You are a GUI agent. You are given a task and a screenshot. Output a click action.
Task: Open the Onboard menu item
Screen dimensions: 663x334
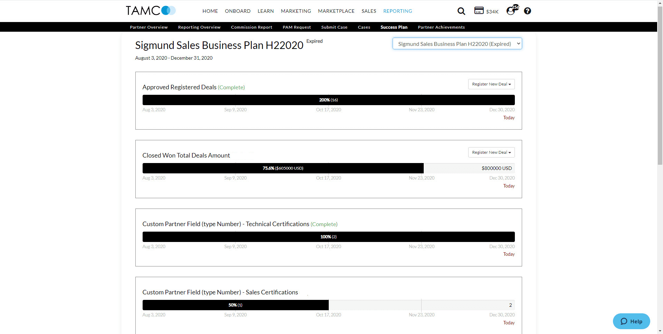click(x=238, y=11)
